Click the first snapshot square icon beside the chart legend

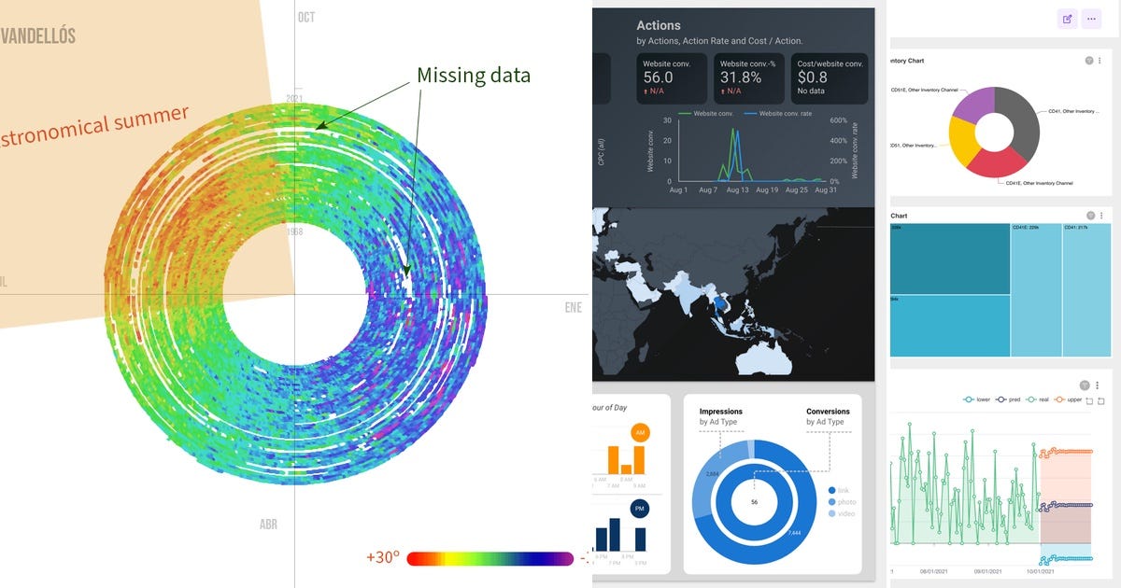coord(1089,401)
